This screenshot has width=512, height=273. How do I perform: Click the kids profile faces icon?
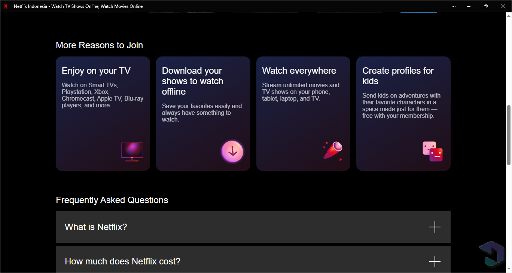pyautogui.click(x=433, y=151)
